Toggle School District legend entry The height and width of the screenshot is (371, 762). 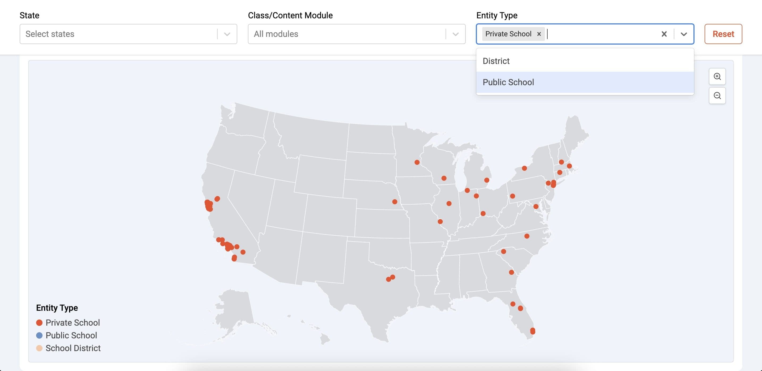click(x=73, y=348)
